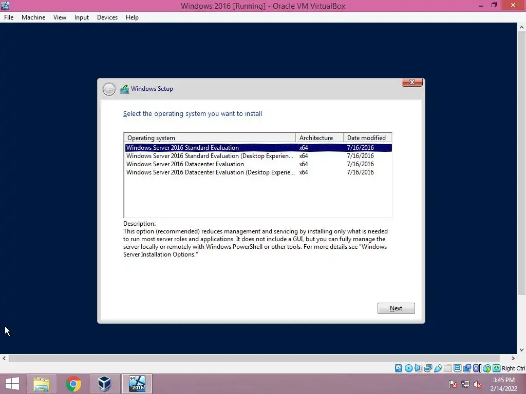526x394 pixels.
Task: Click the taskbar clock showing 3:45 PM
Action: click(x=503, y=384)
